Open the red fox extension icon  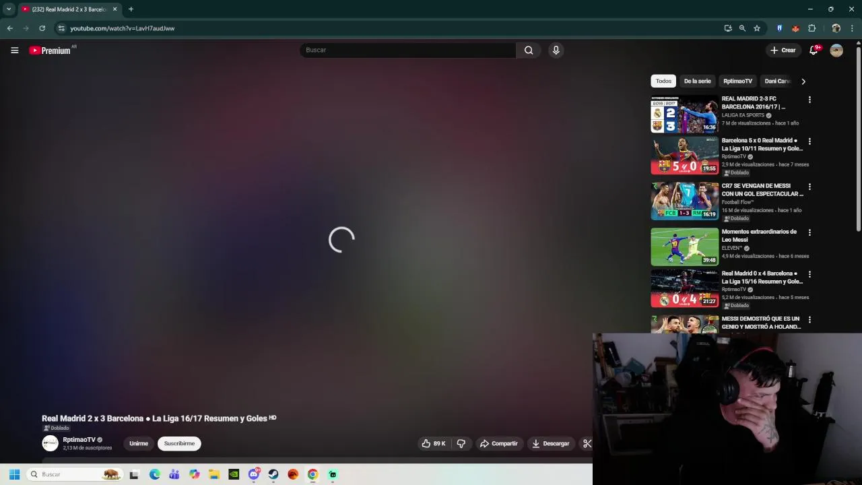coord(795,28)
